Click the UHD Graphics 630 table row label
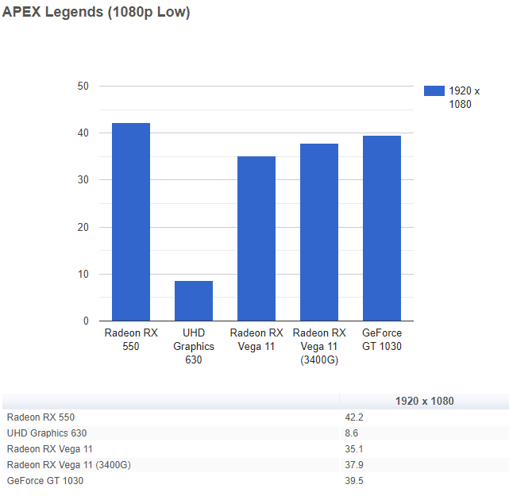The height and width of the screenshot is (496, 509). coord(47,433)
